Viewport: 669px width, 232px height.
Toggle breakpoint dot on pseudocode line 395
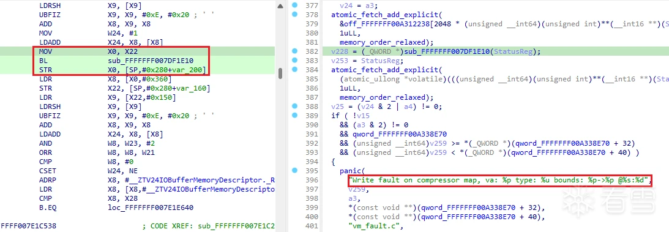294,171
